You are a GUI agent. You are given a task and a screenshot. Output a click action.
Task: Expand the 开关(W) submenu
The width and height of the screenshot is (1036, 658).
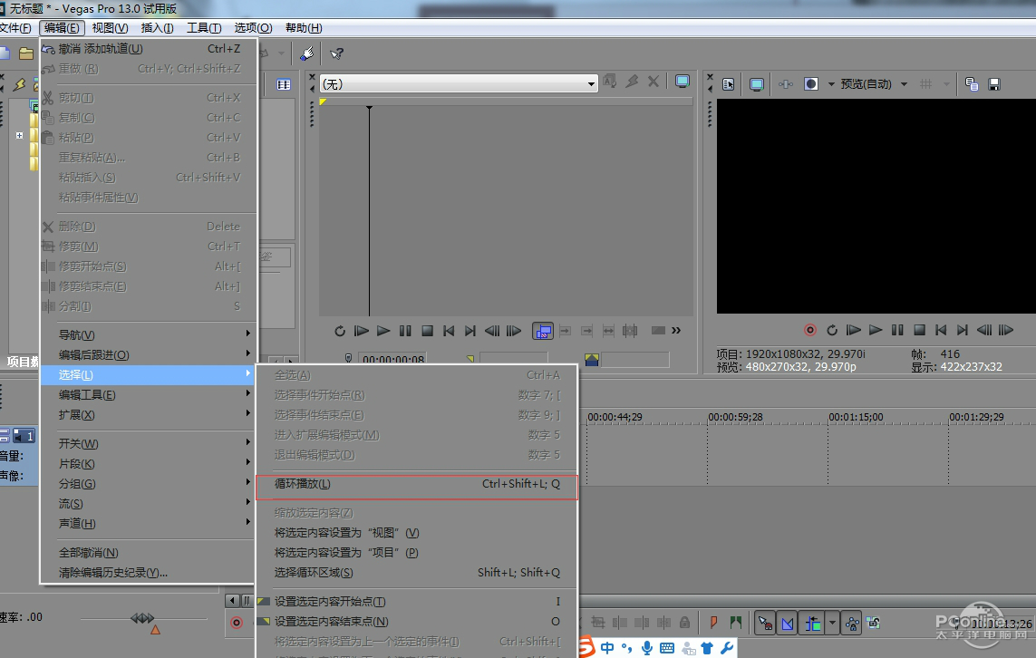point(148,443)
